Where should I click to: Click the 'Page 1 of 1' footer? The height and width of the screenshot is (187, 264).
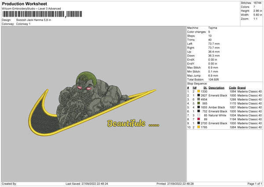[255, 184]
